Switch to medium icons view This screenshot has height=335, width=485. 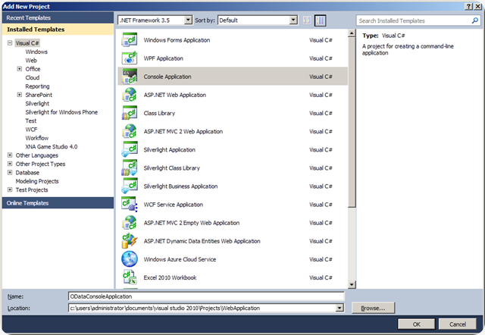coord(320,21)
